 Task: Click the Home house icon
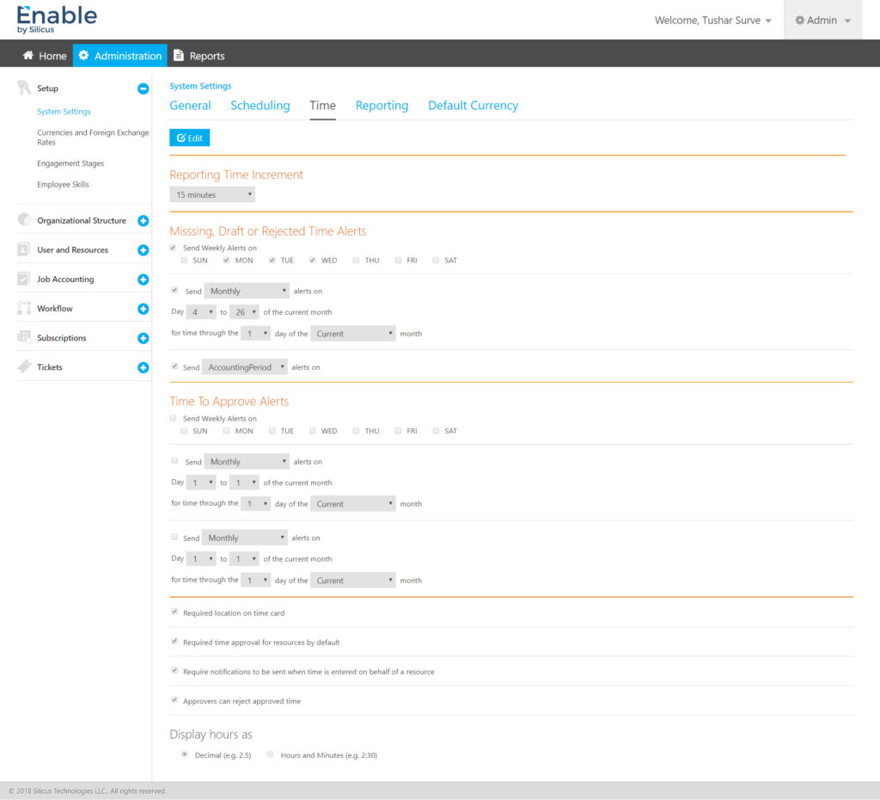pyautogui.click(x=28, y=55)
